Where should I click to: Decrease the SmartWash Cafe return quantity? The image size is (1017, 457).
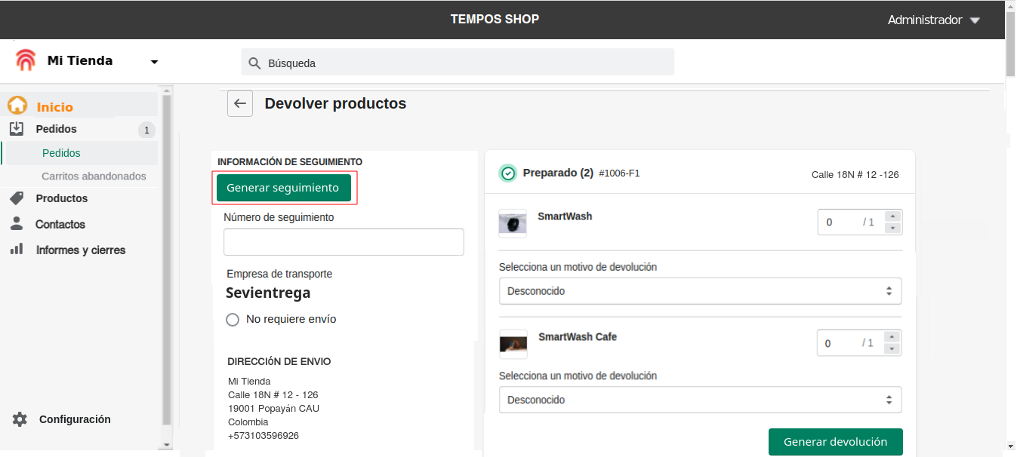892,349
